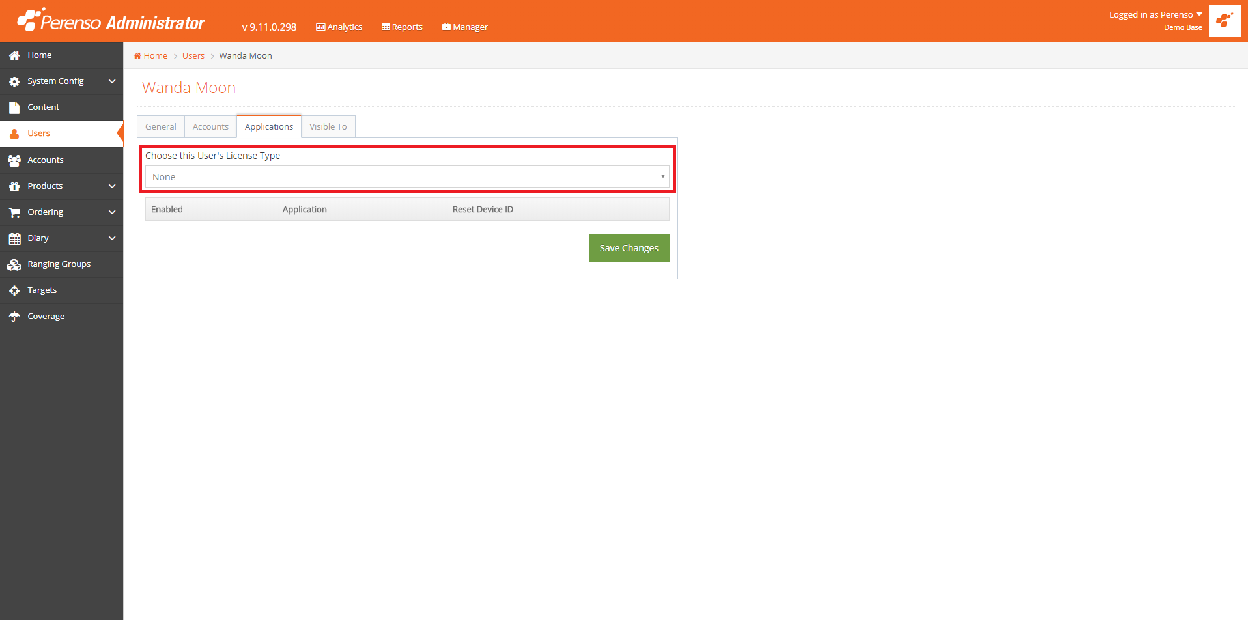Image resolution: width=1248 pixels, height=620 pixels.
Task: Click the Ordering cart icon
Action: point(14,212)
